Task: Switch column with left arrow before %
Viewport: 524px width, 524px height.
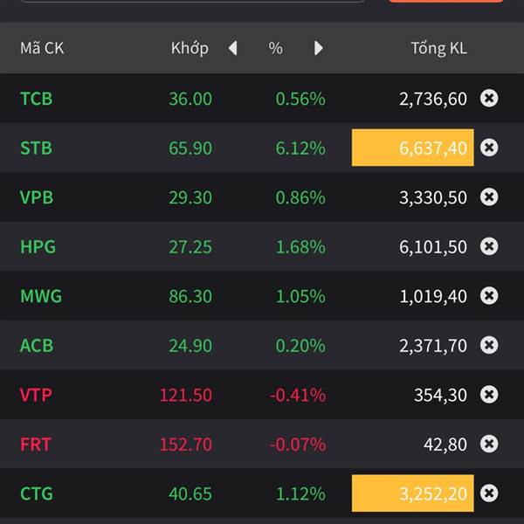Action: pyautogui.click(x=232, y=49)
